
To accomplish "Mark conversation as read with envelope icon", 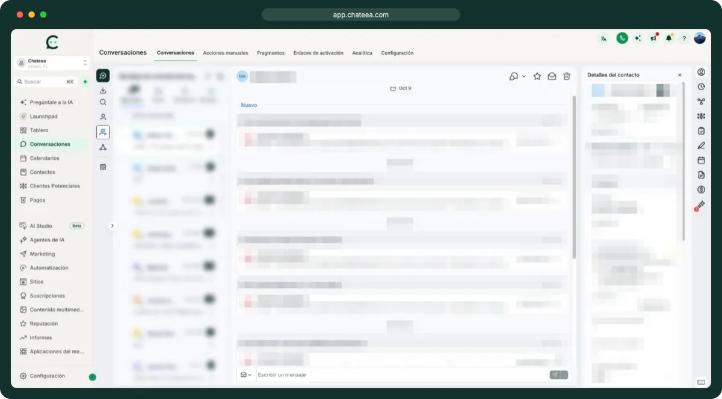I will coord(552,76).
